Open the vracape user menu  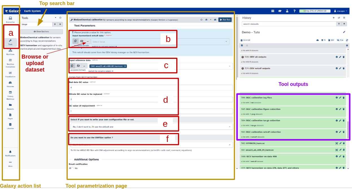point(340,11)
